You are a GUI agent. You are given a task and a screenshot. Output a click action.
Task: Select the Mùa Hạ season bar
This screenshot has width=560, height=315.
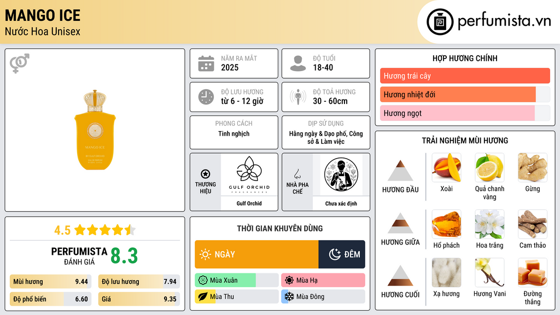point(323,281)
